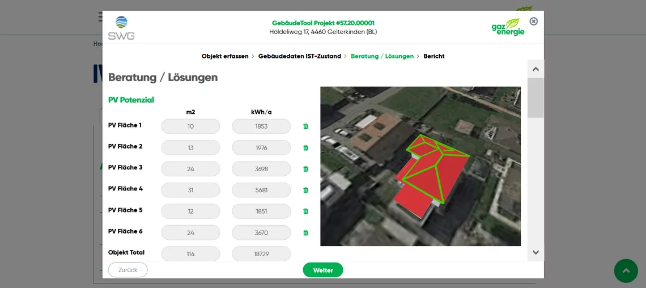Click scrollbar up arrow in dialog

(535, 69)
